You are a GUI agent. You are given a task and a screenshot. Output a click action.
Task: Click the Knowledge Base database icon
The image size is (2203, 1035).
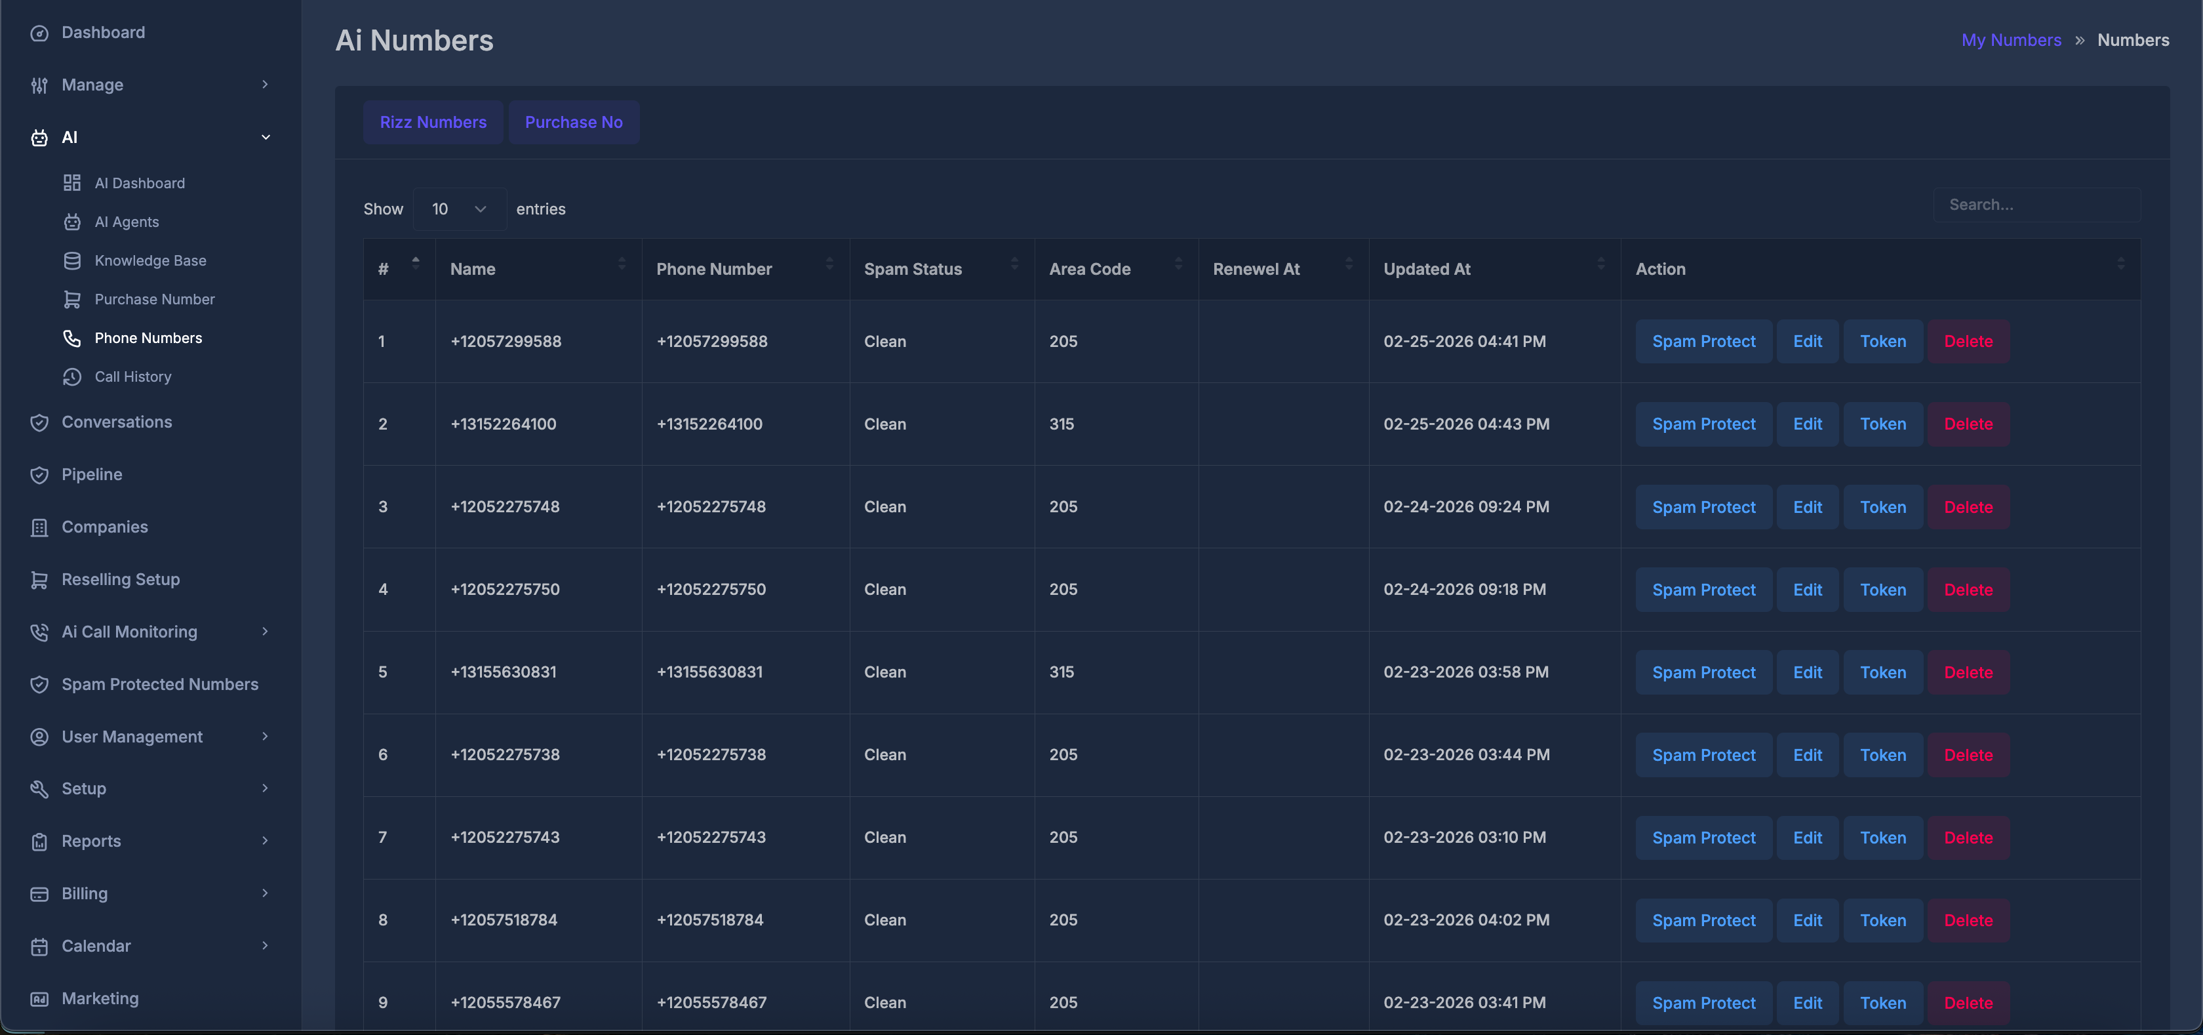72,261
